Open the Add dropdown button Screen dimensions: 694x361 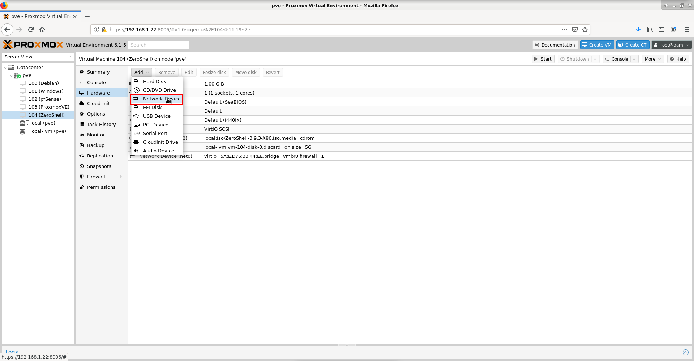pyautogui.click(x=141, y=72)
